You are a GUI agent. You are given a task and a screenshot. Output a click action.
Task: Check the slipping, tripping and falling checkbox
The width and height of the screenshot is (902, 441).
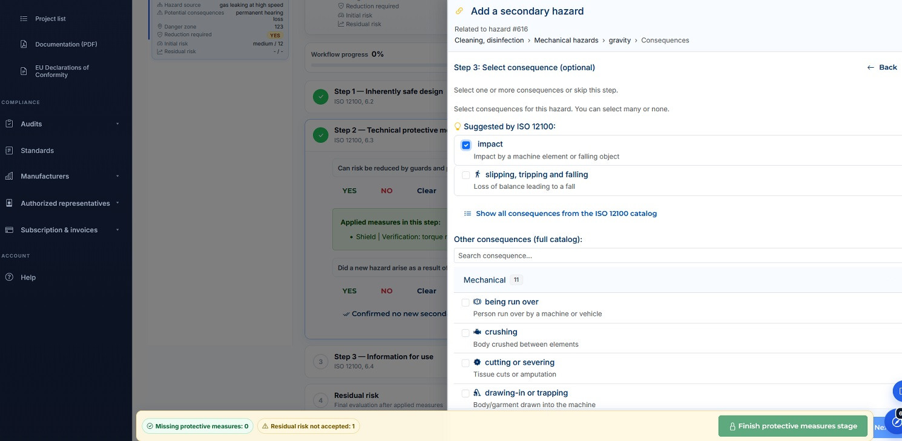click(466, 175)
